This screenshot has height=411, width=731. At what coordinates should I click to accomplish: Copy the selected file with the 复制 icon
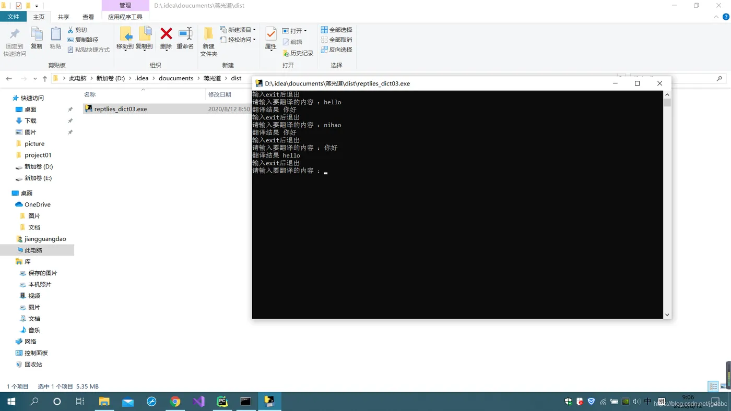37,39
